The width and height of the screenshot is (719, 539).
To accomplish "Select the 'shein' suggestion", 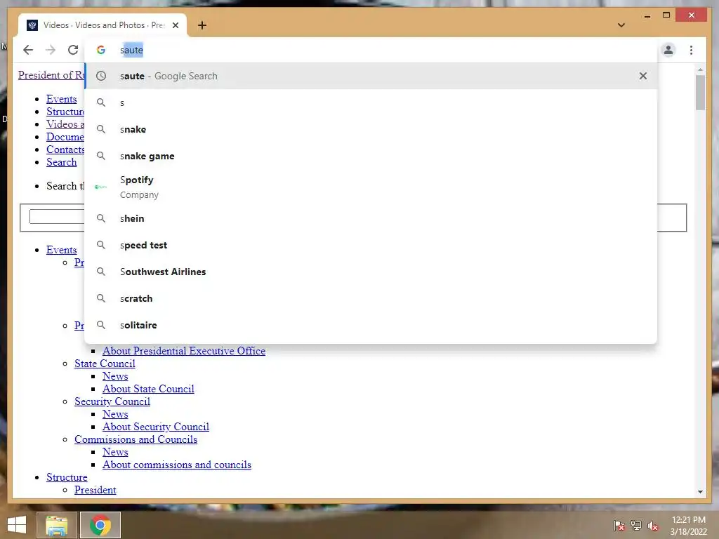I will coord(371,219).
